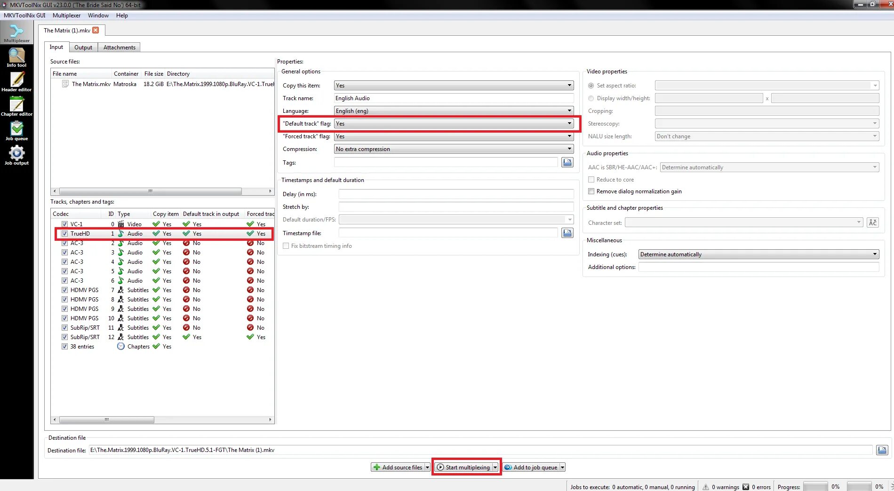
Task: Open the MKVToolNix GUI menu
Action: pos(24,15)
